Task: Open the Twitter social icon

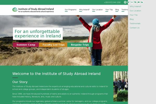Action: pyautogui.click(x=128, y=2)
